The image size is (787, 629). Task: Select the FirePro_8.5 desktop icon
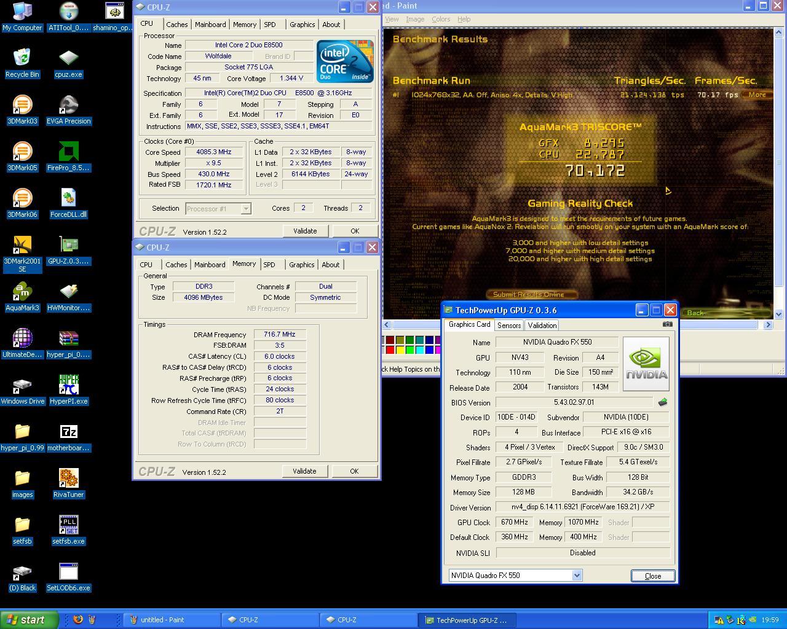[x=69, y=157]
